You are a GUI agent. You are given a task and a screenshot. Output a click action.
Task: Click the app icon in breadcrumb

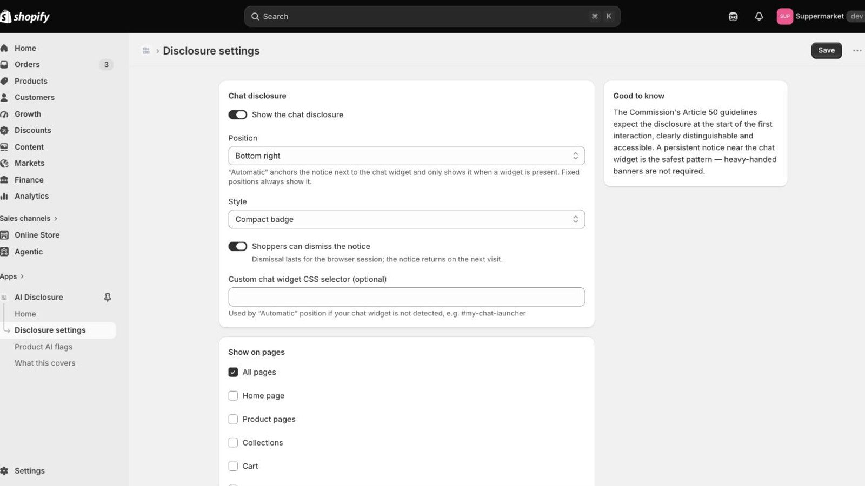(146, 51)
